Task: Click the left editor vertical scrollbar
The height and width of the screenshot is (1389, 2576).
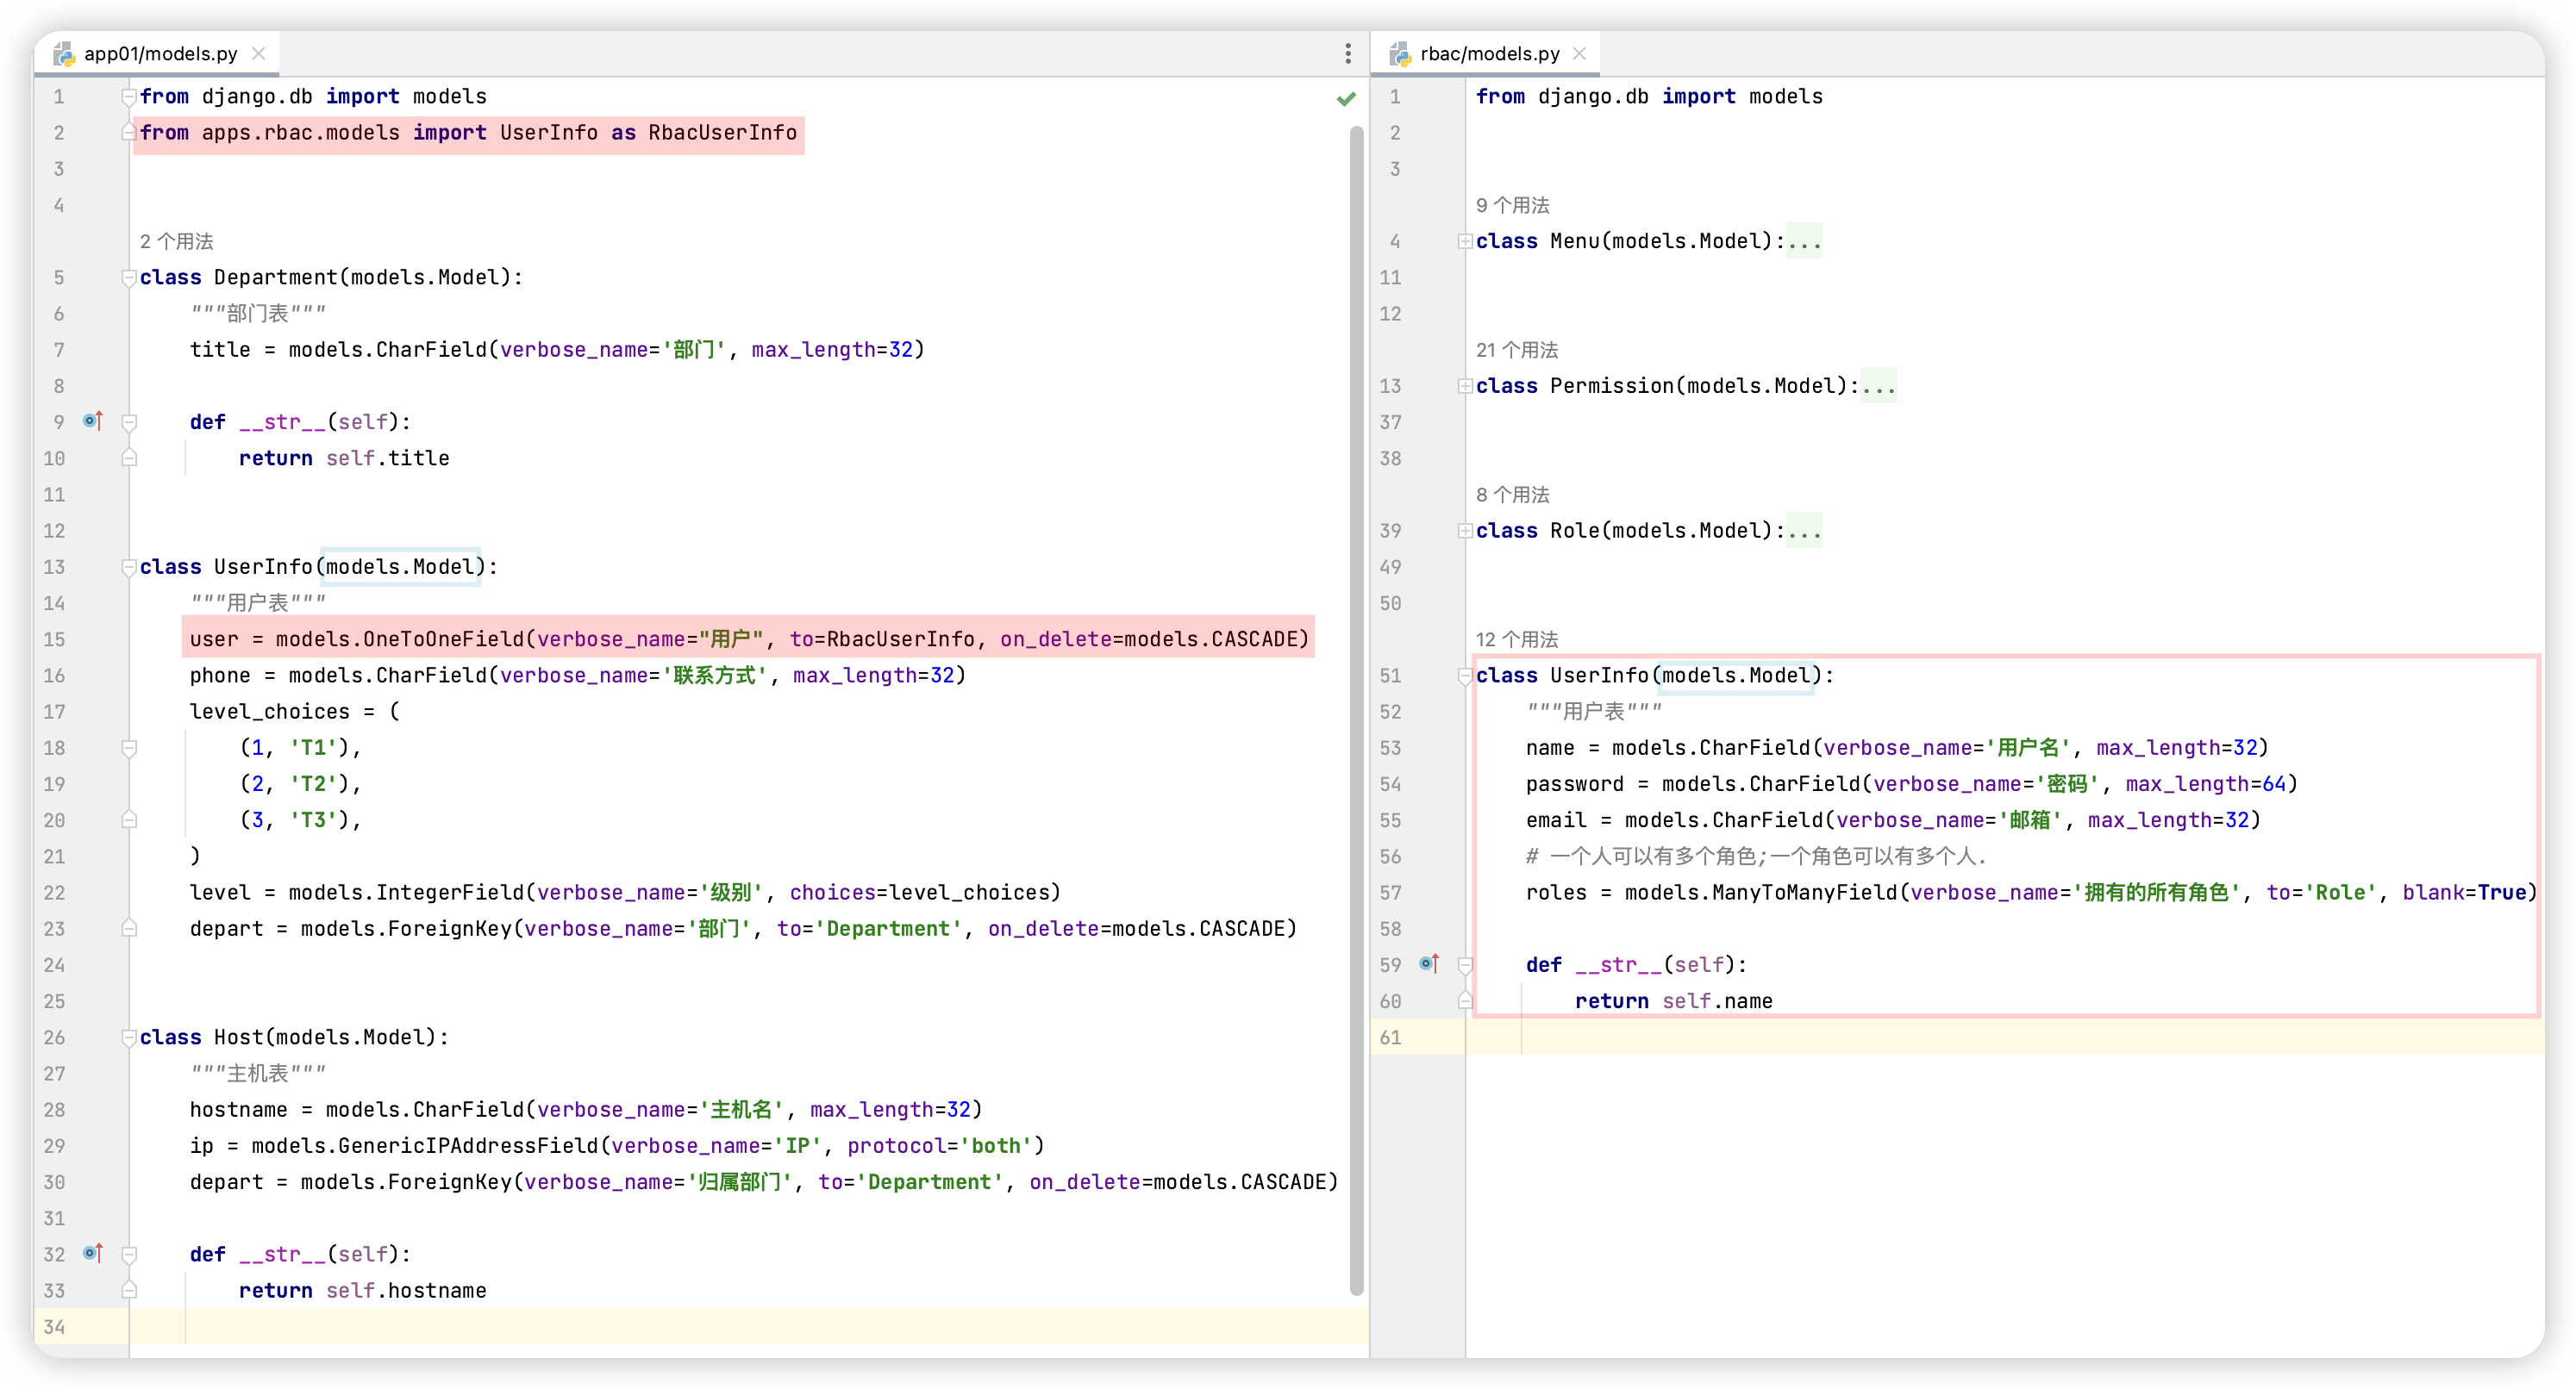Action: click(1356, 700)
